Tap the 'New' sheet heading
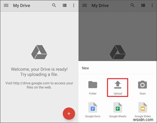The image size is (157, 123). coord(85,68)
